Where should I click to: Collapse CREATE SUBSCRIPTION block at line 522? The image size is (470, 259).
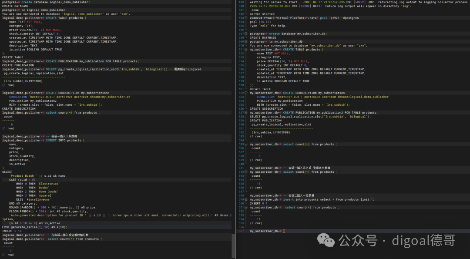click(246, 93)
